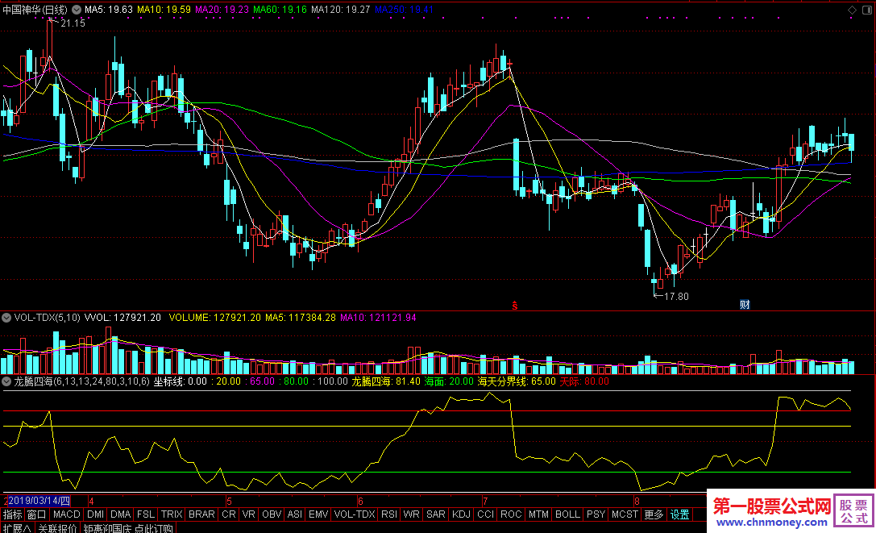Click the 龙腾四海(6,13,13,24,80,3,10,6) indicator title
The image size is (876, 533).
tap(81, 381)
